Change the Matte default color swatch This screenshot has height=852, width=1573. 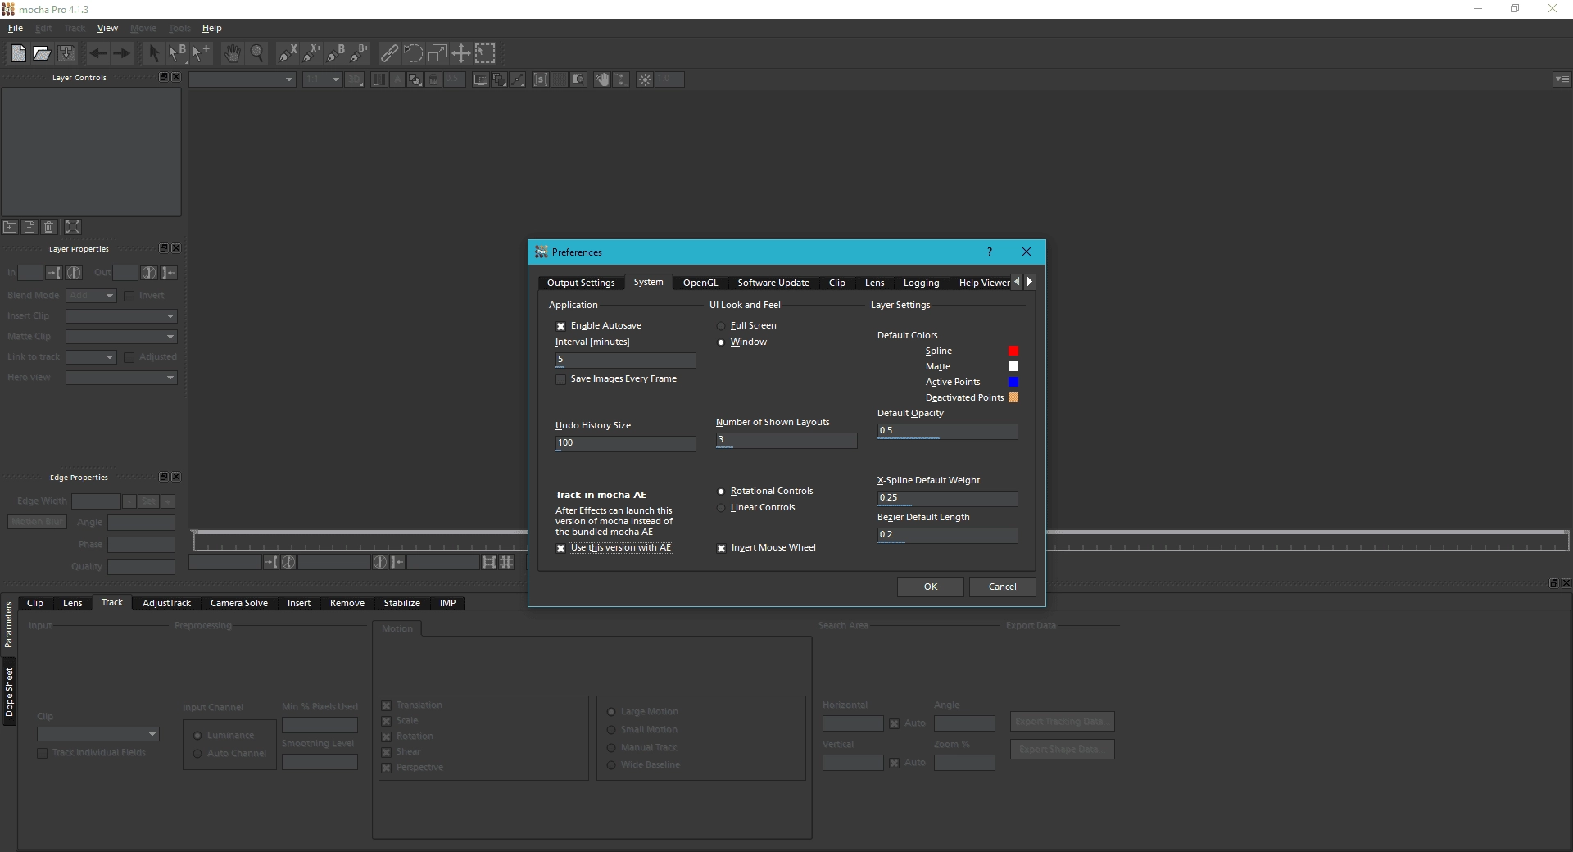[x=1013, y=366]
